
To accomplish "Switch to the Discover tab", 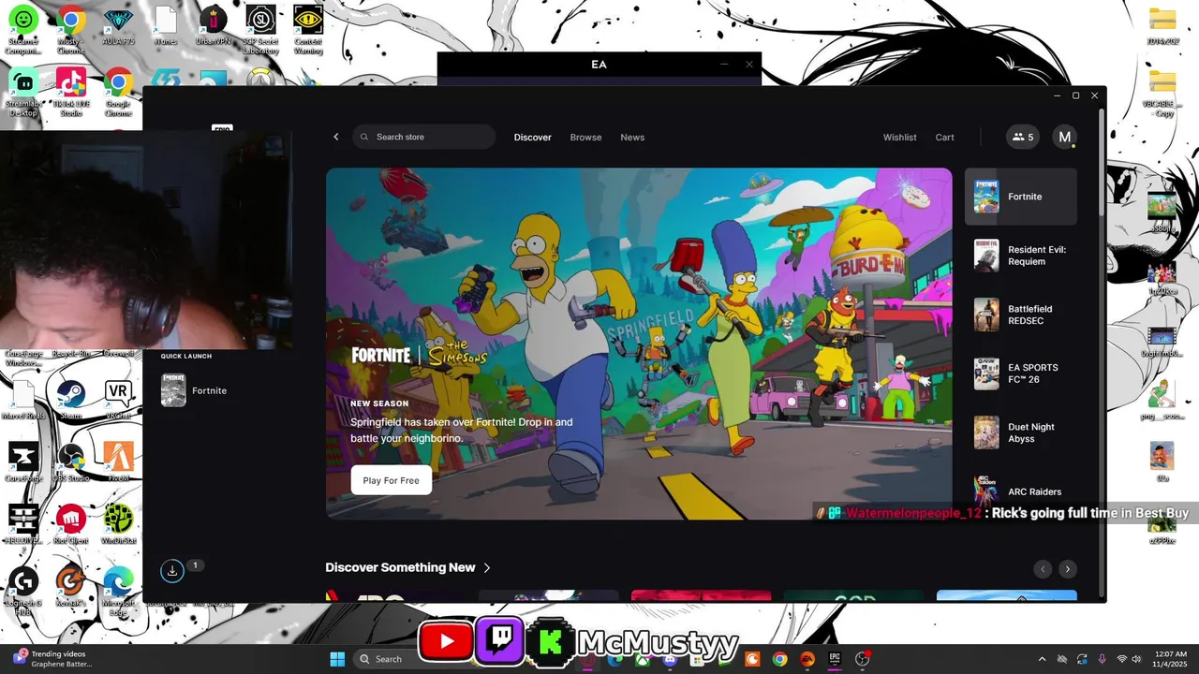I will pyautogui.click(x=532, y=137).
